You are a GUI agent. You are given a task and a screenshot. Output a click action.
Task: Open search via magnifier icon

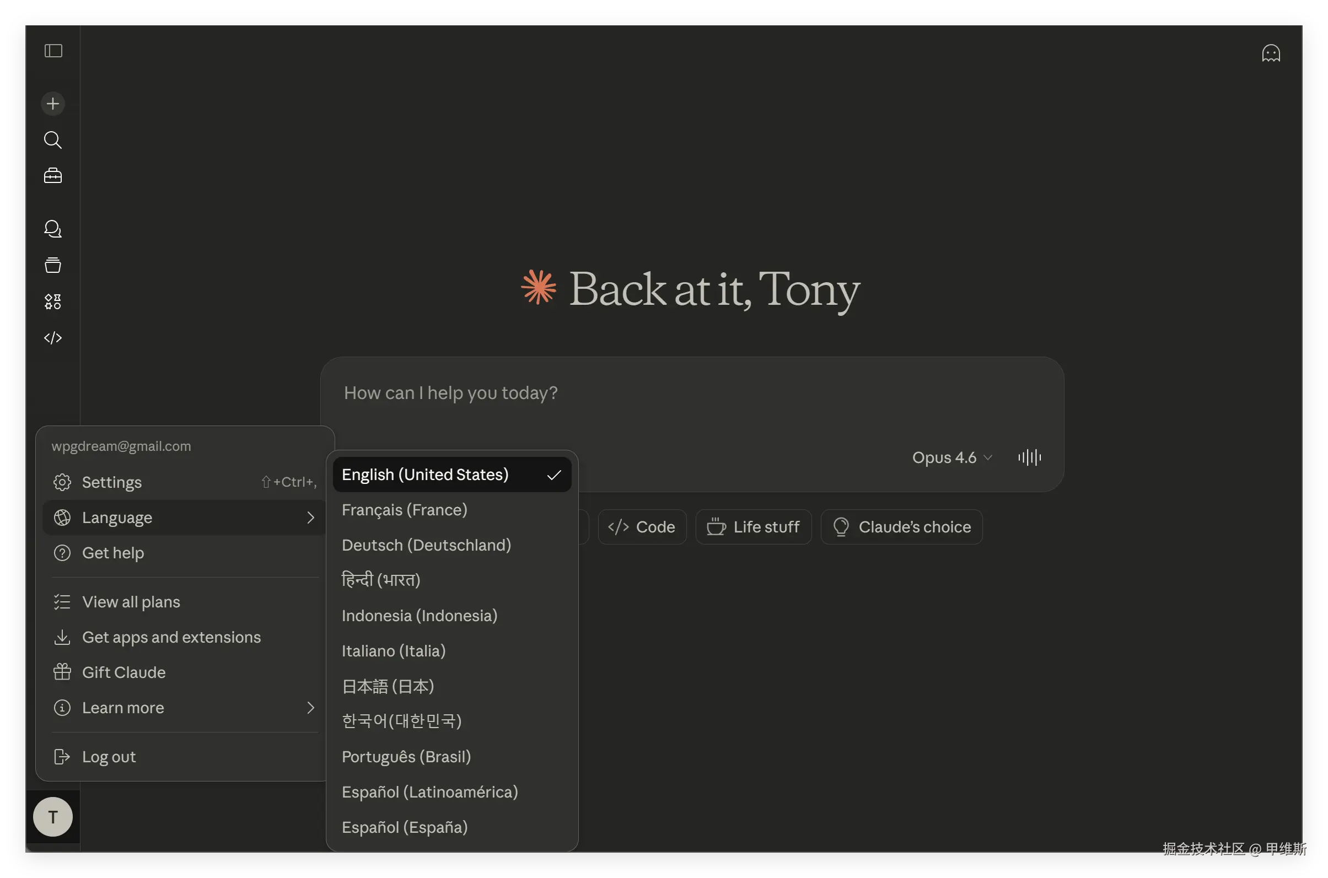coord(53,140)
